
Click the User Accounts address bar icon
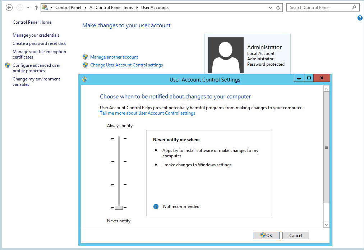[45, 8]
